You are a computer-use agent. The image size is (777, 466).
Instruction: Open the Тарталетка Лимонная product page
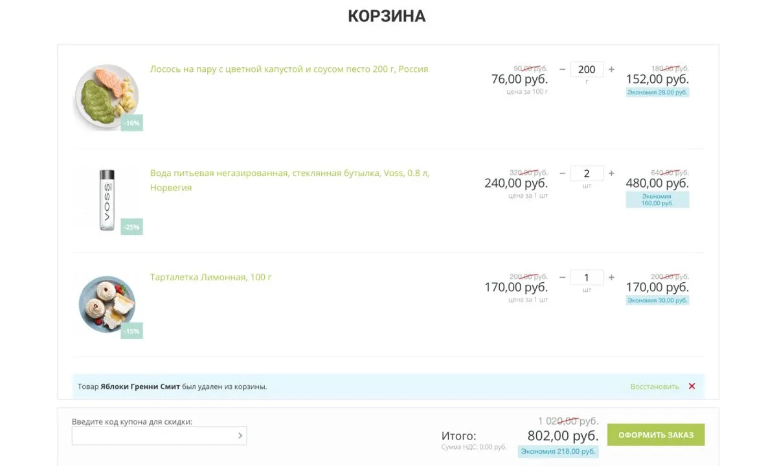pos(210,276)
